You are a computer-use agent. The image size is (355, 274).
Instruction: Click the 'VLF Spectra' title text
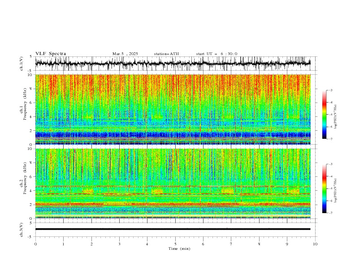[51, 54]
